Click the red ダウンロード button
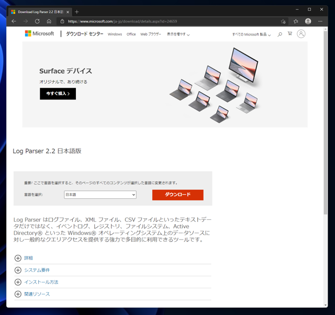This screenshot has height=315, width=335. point(178,195)
